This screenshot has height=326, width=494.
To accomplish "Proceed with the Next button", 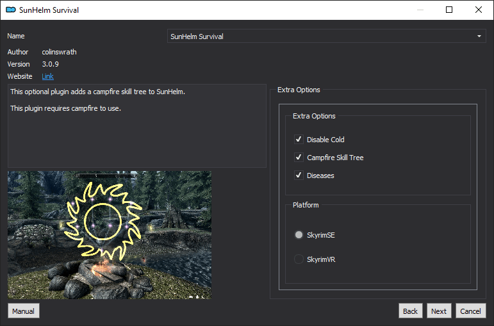I will pos(439,311).
